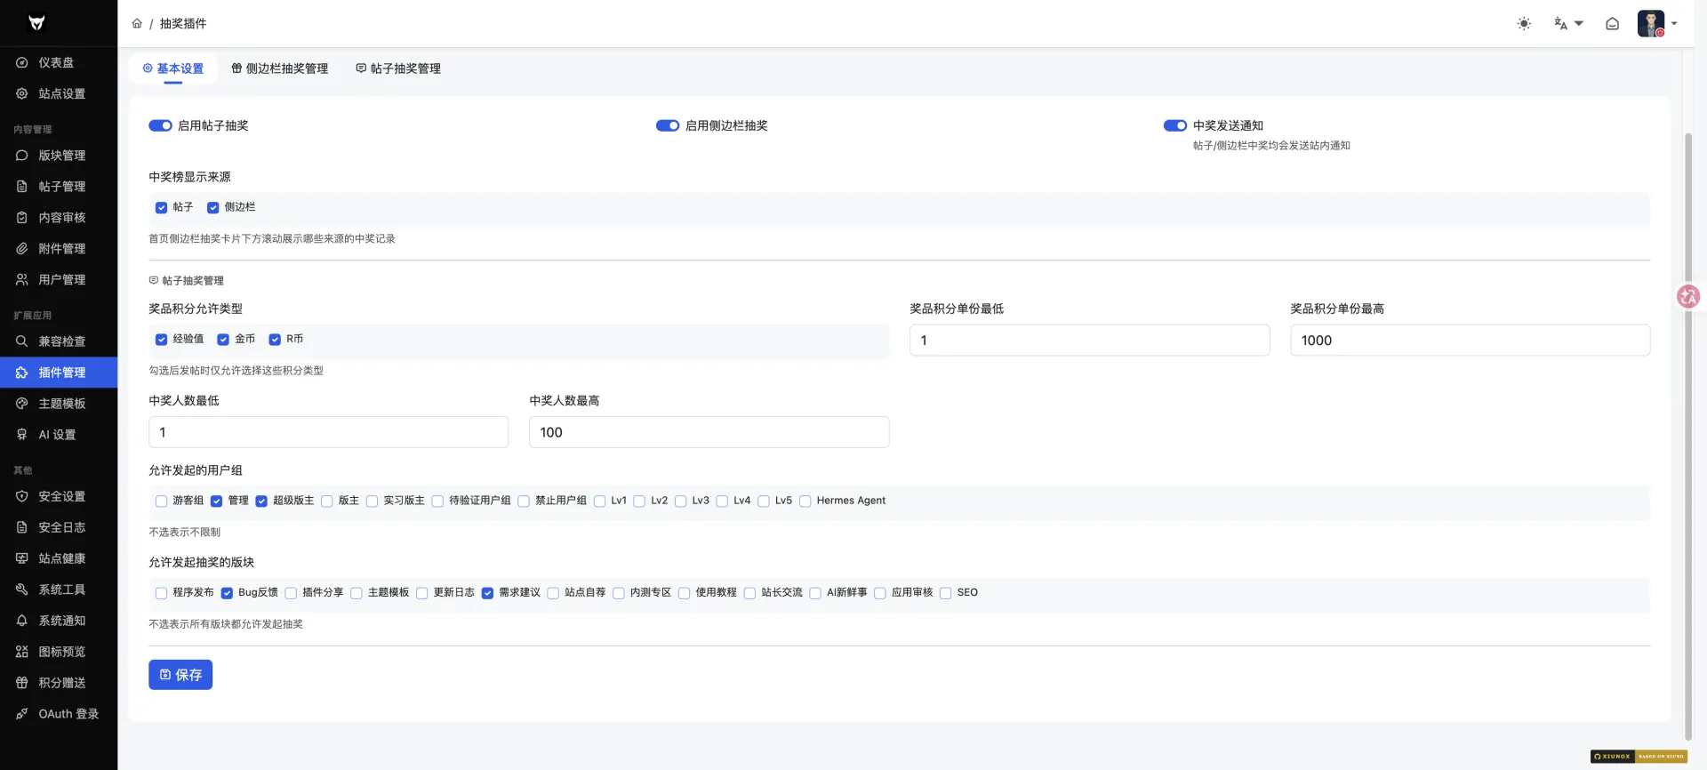
Task: Check the Hermes Agent user group
Action: [x=805, y=501]
